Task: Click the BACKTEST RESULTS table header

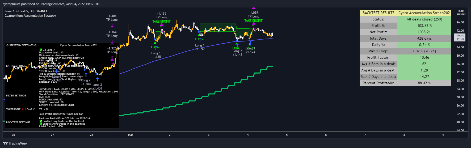Action: pyautogui.click(x=379, y=13)
